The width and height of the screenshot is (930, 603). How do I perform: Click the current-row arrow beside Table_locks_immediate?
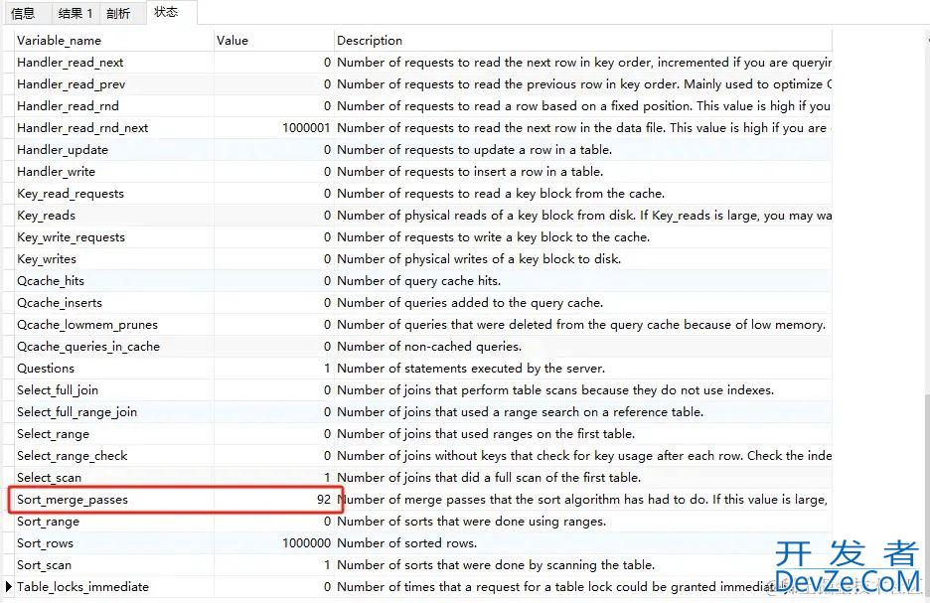pos(8,587)
